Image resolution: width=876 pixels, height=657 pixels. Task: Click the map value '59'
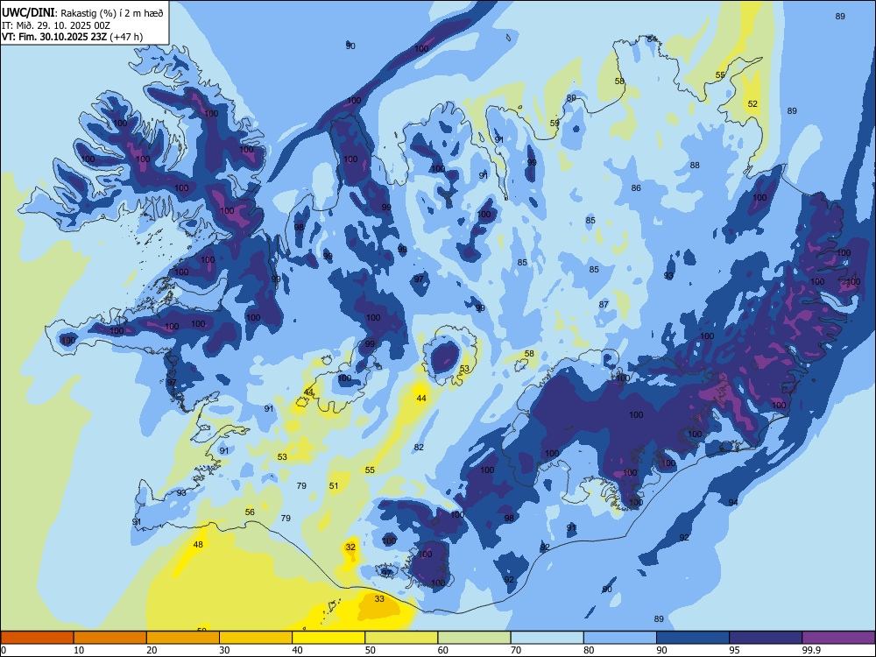tap(555, 123)
